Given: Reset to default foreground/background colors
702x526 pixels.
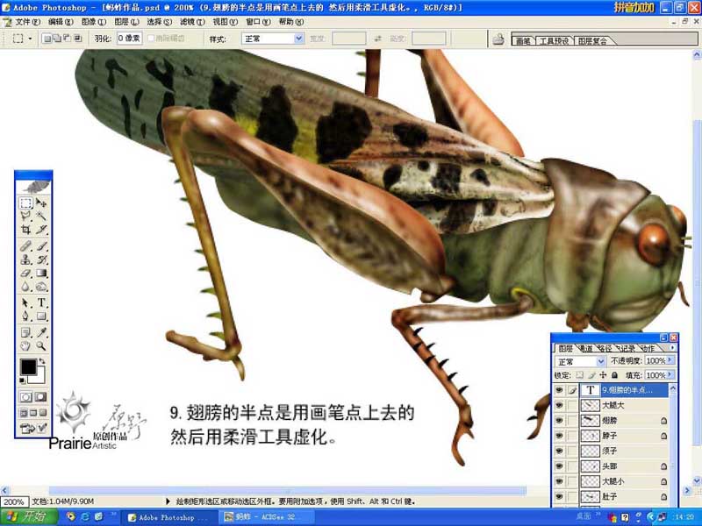Looking at the screenshot, I should pyautogui.click(x=22, y=380).
